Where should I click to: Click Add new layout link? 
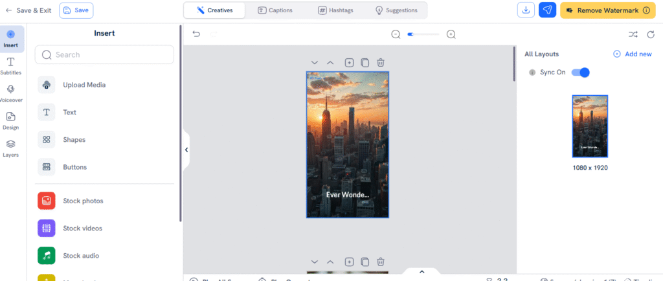633,54
